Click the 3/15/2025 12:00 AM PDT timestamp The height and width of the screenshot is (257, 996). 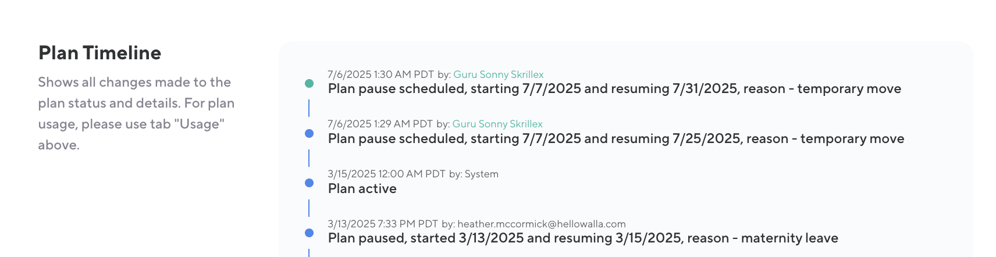(x=386, y=174)
